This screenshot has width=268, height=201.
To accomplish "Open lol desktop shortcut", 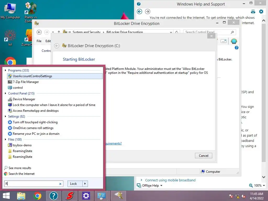I will click(10, 38).
